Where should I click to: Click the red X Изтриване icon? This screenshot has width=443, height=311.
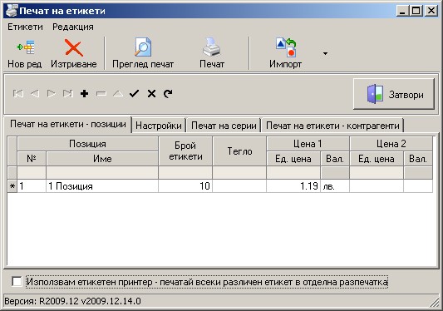coord(73,47)
